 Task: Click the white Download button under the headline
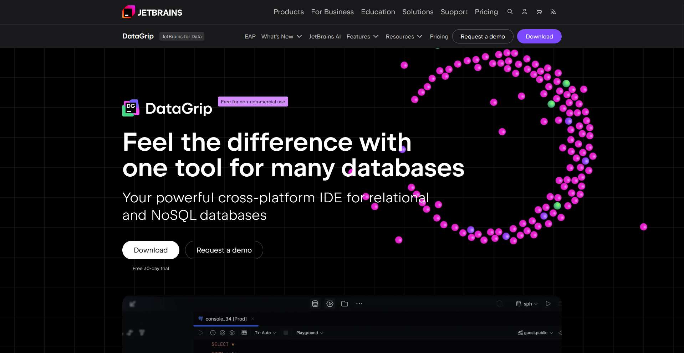click(151, 250)
